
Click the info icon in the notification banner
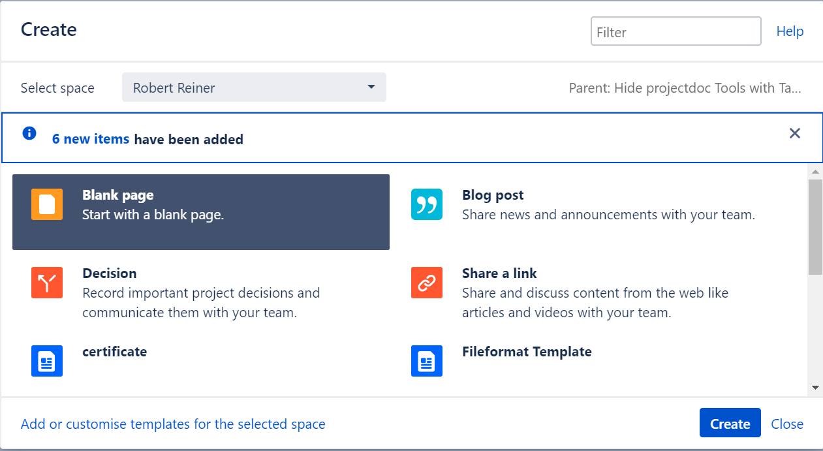(x=29, y=133)
